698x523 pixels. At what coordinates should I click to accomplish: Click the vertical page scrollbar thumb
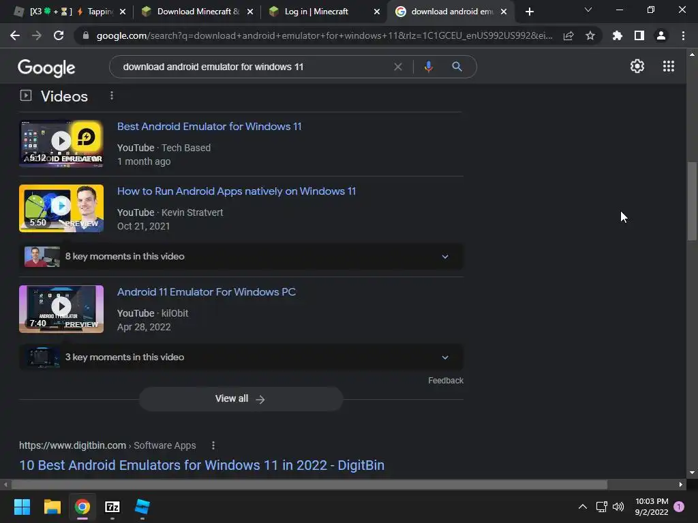click(692, 201)
